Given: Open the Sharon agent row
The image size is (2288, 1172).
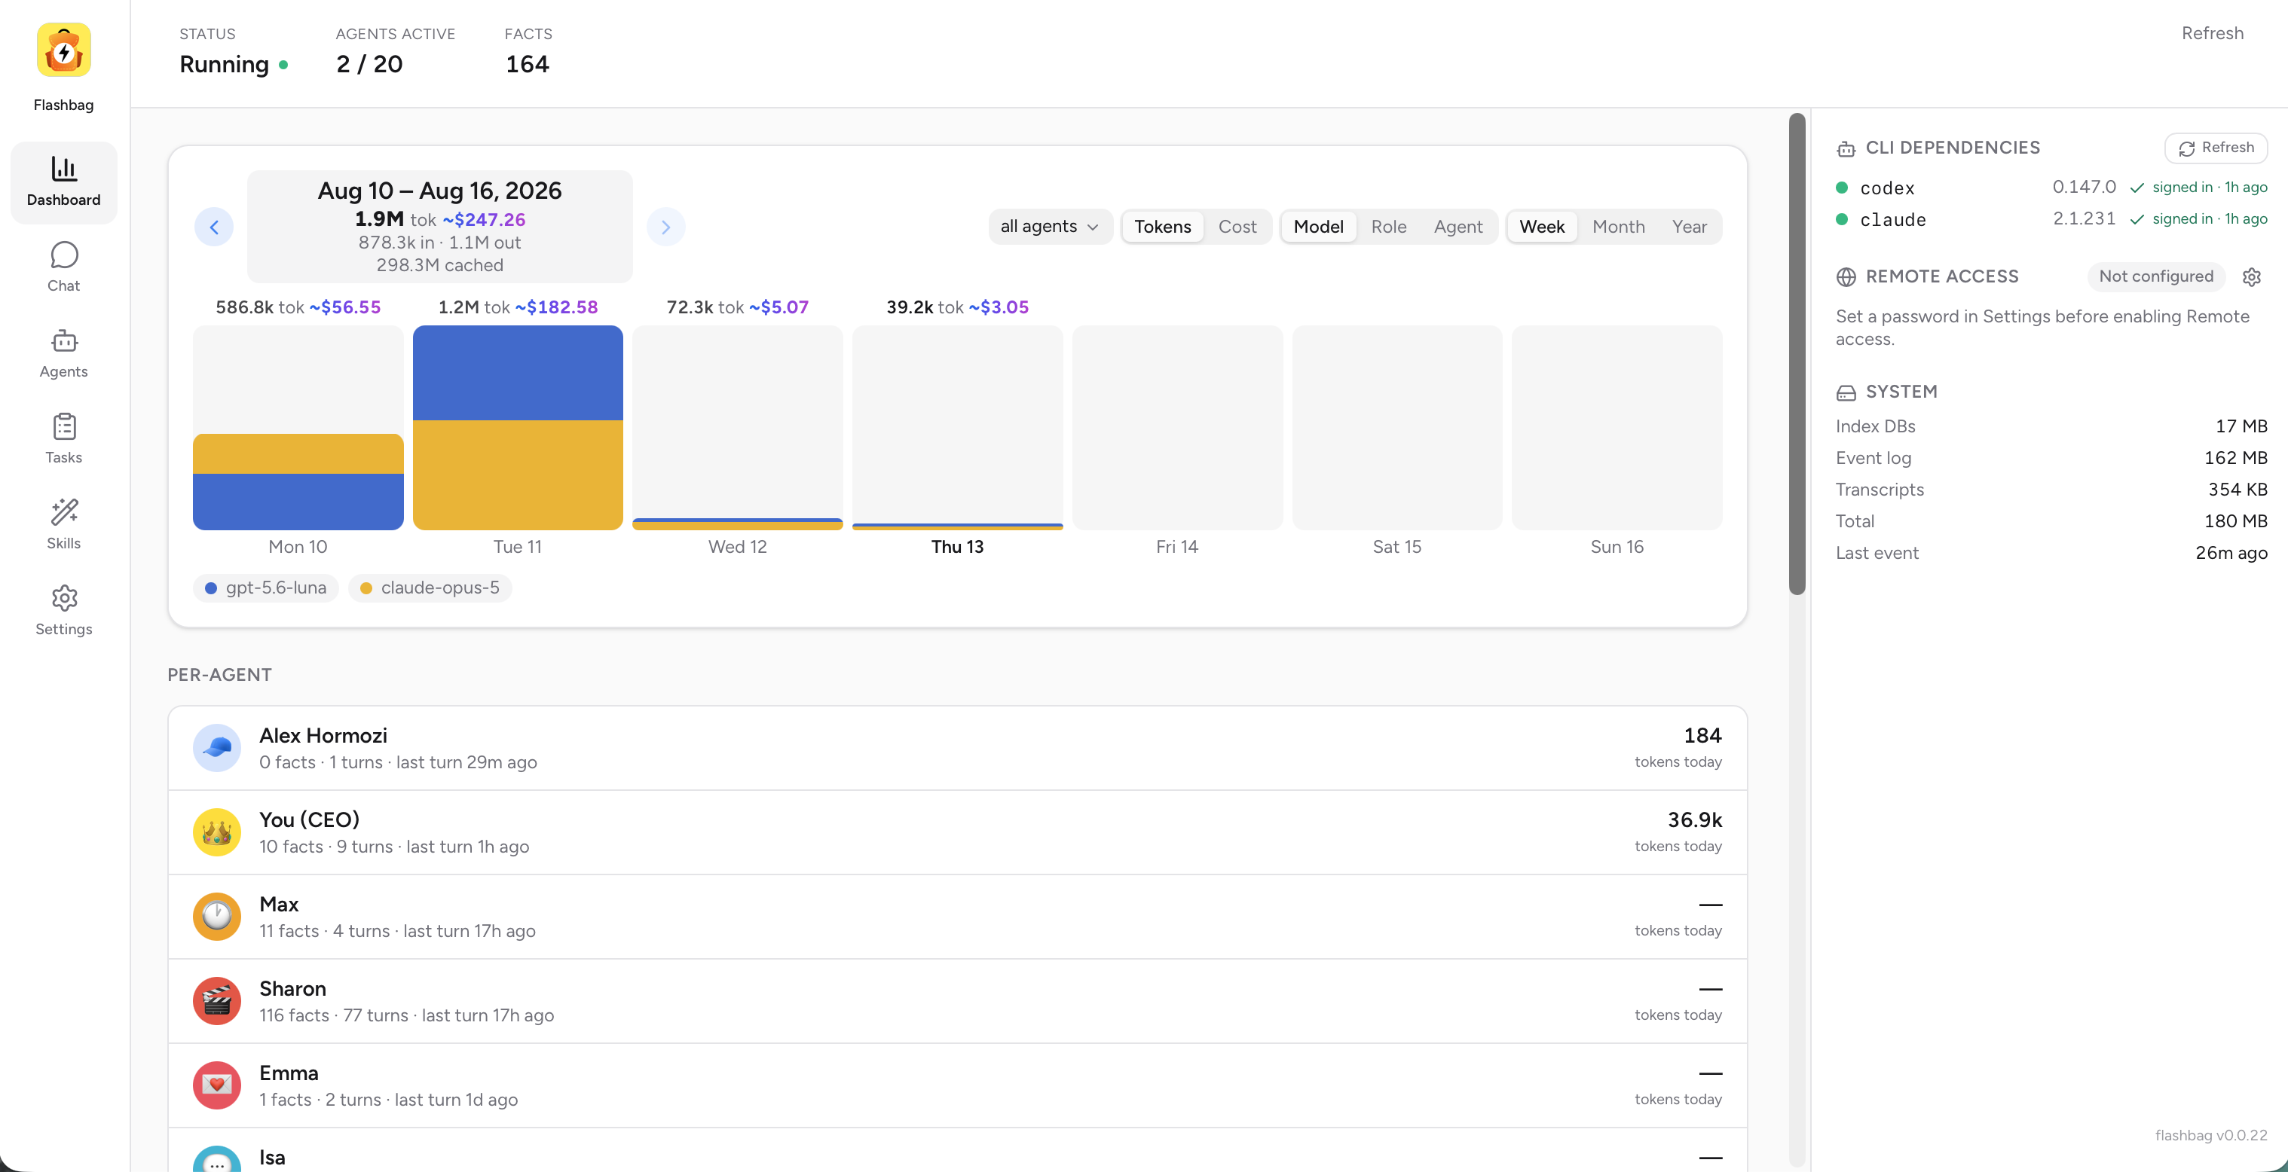Looking at the screenshot, I should point(957,1002).
